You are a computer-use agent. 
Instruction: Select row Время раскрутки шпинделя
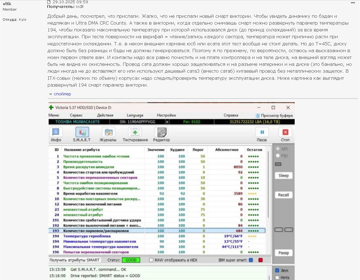157,167
